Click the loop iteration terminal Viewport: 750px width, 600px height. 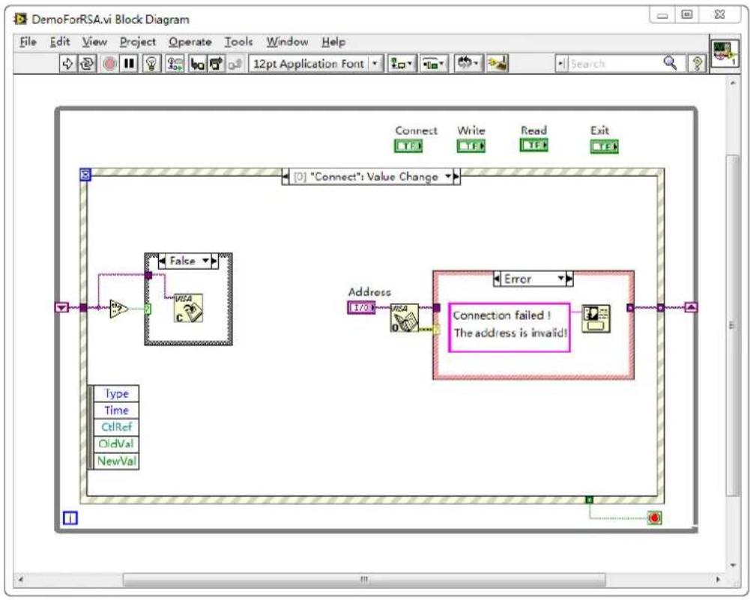[x=70, y=518]
